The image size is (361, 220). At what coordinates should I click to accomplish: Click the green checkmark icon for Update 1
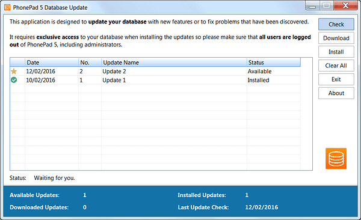click(x=14, y=80)
